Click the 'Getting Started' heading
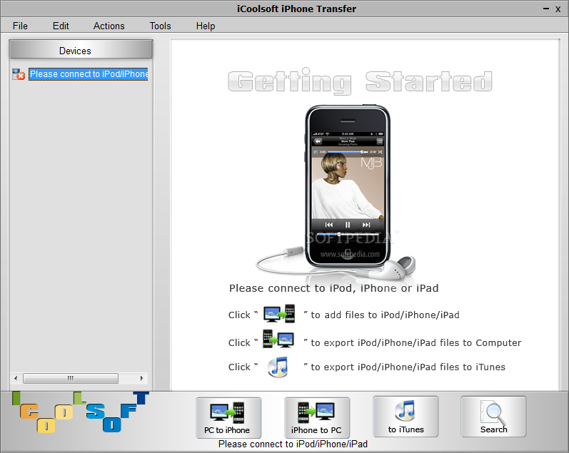 pos(360,81)
